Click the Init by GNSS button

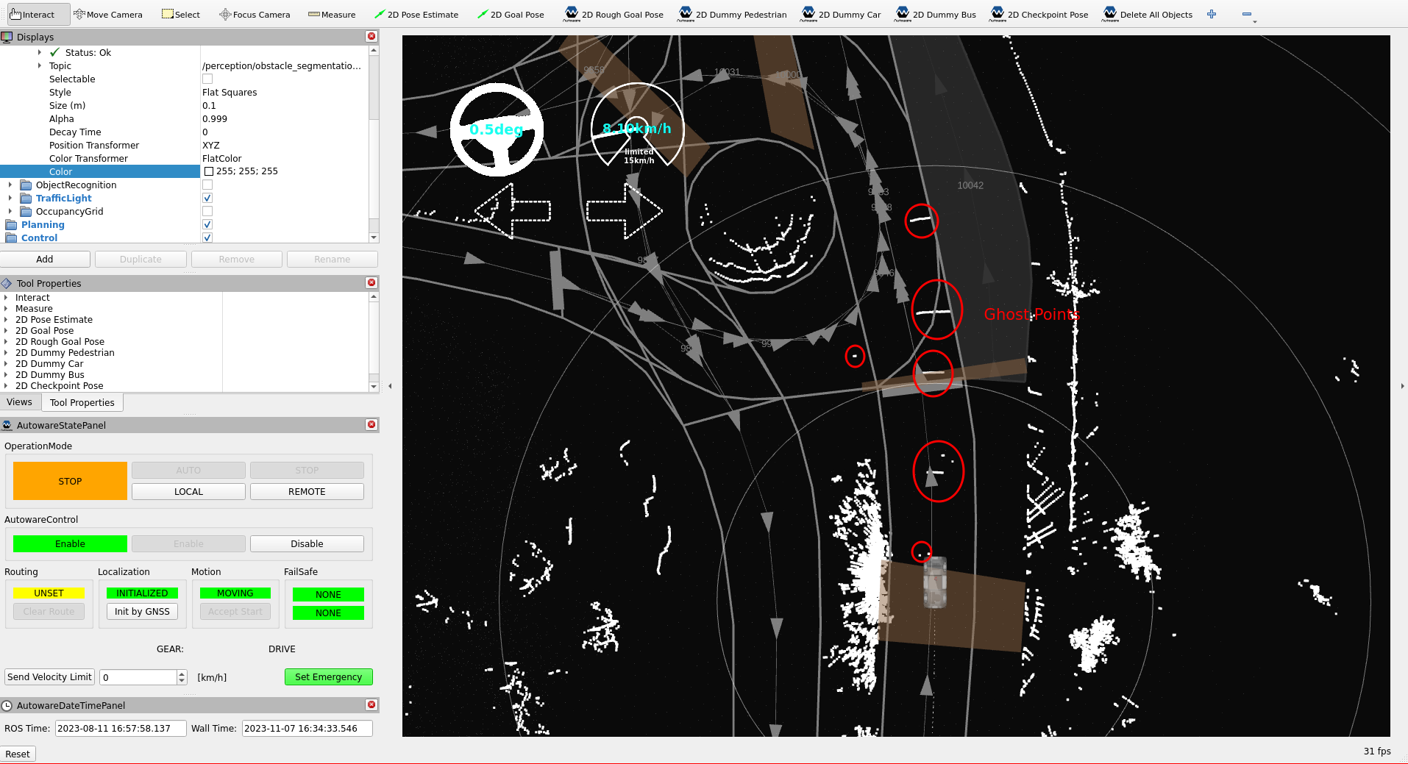point(142,612)
